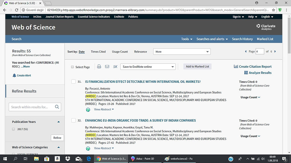Email records using the envelope icon

pyautogui.click(x=107, y=67)
